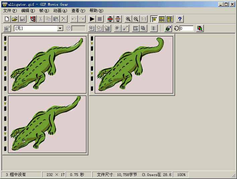Select the third alligator frame thumbnail
Viewport: 237px width, 179px height.
point(47,124)
